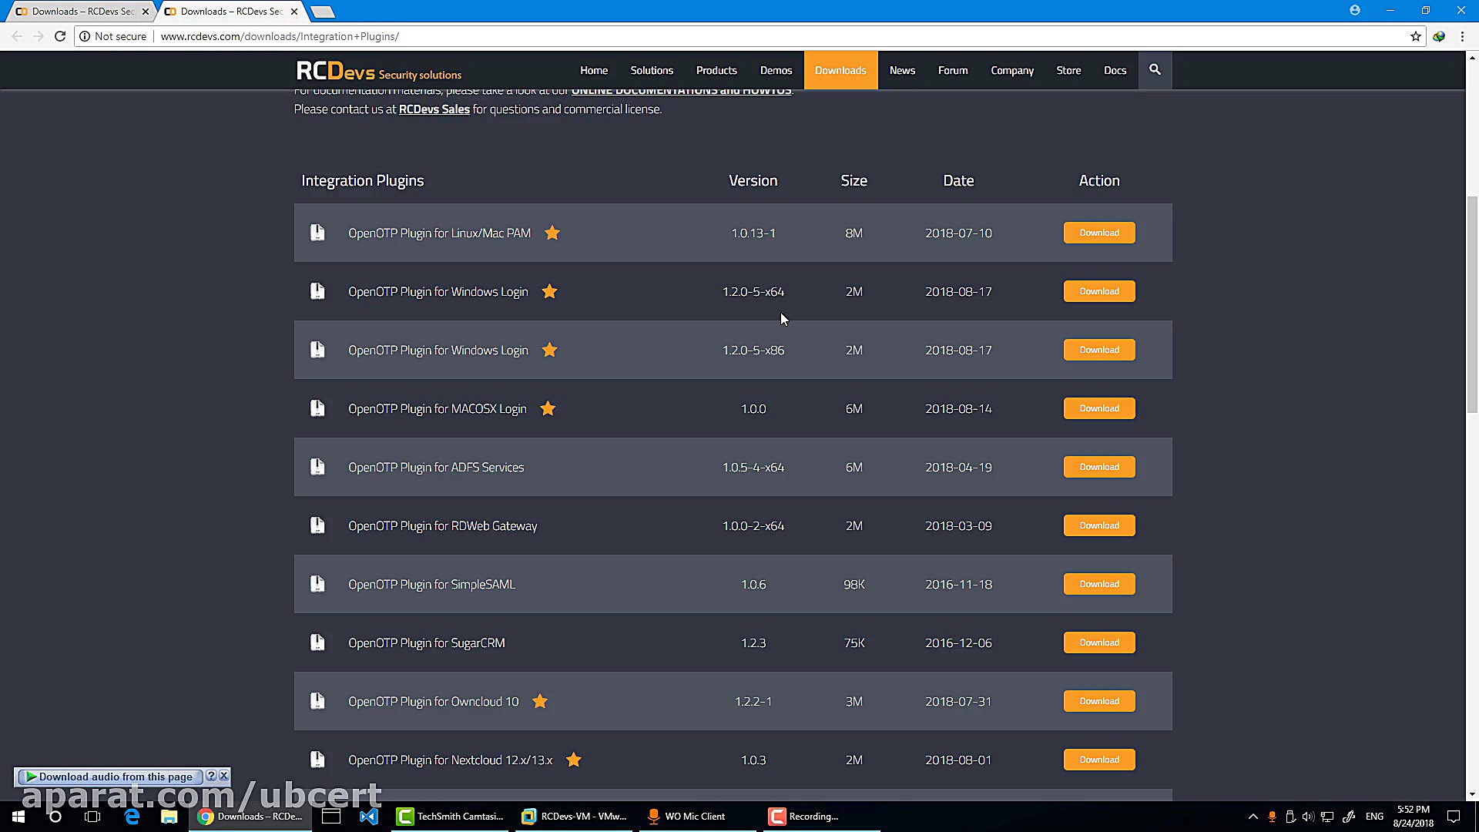
Task: Show hidden system tray icons chevron
Action: pyautogui.click(x=1253, y=817)
